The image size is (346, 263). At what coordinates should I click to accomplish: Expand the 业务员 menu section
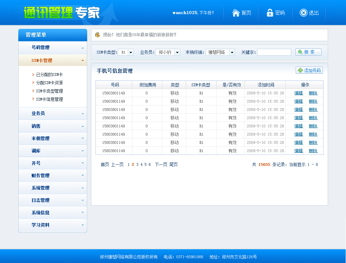point(53,113)
